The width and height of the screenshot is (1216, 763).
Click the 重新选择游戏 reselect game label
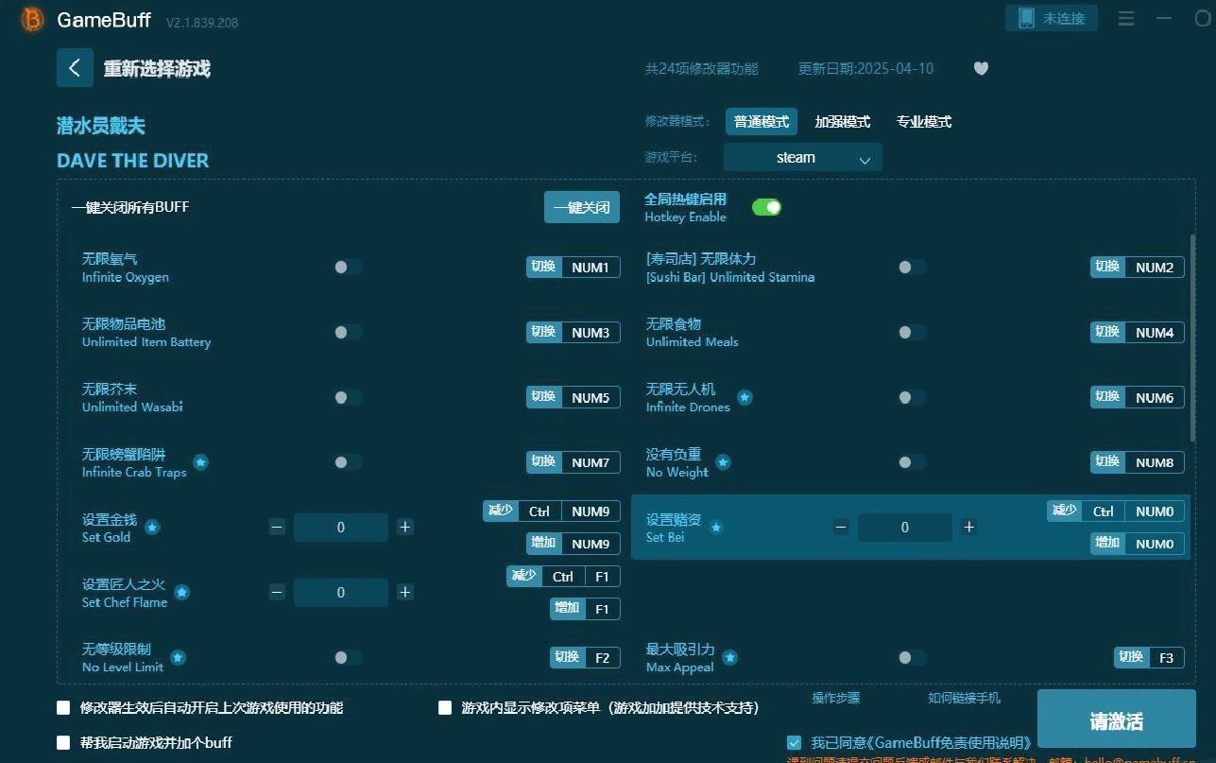[x=157, y=69]
